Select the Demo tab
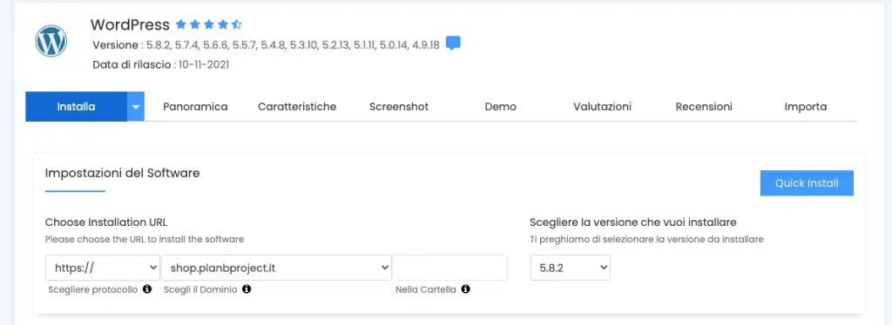 coord(501,107)
